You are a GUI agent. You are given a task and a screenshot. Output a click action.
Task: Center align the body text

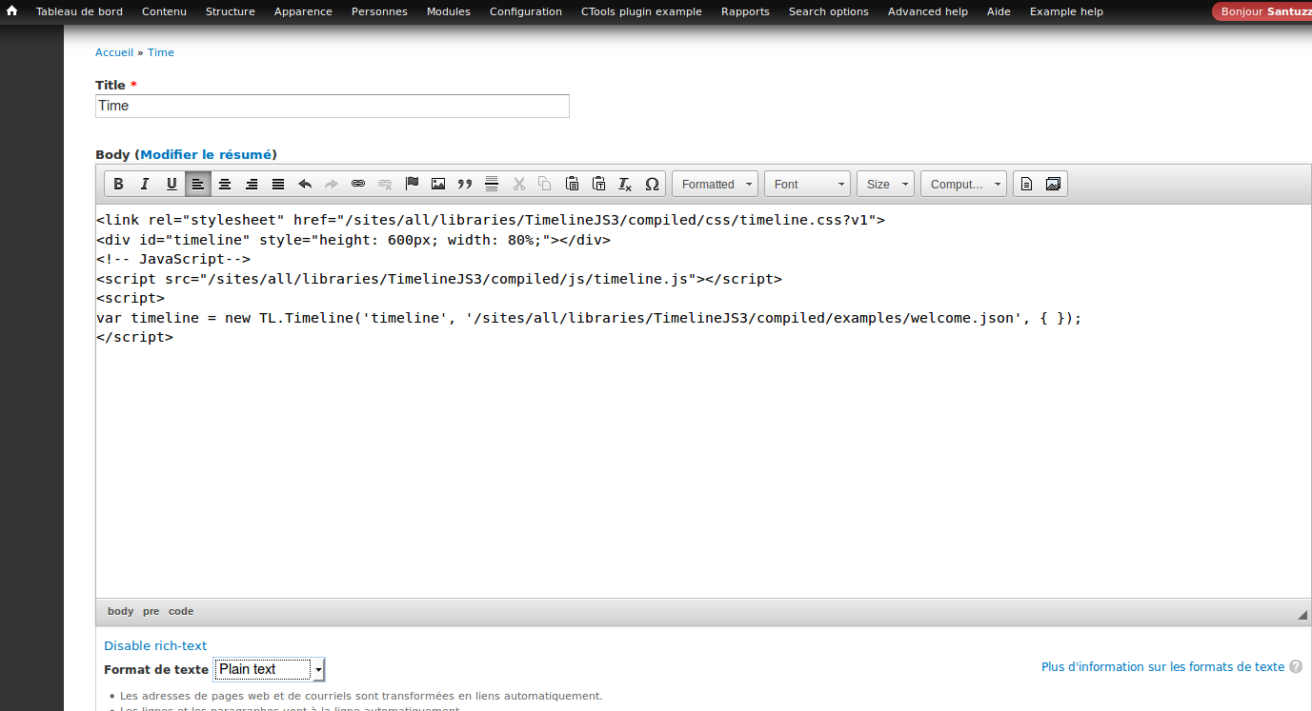pyautogui.click(x=225, y=184)
